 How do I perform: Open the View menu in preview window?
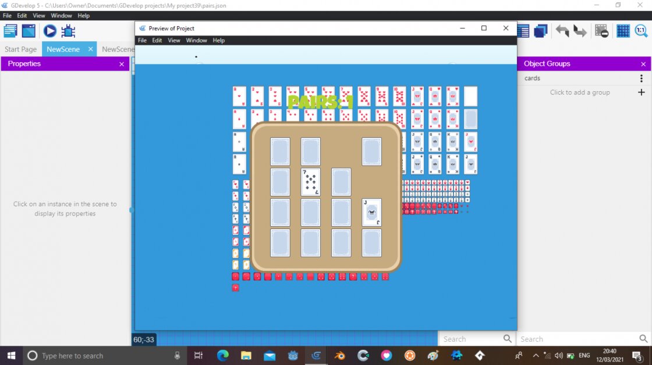(x=174, y=41)
